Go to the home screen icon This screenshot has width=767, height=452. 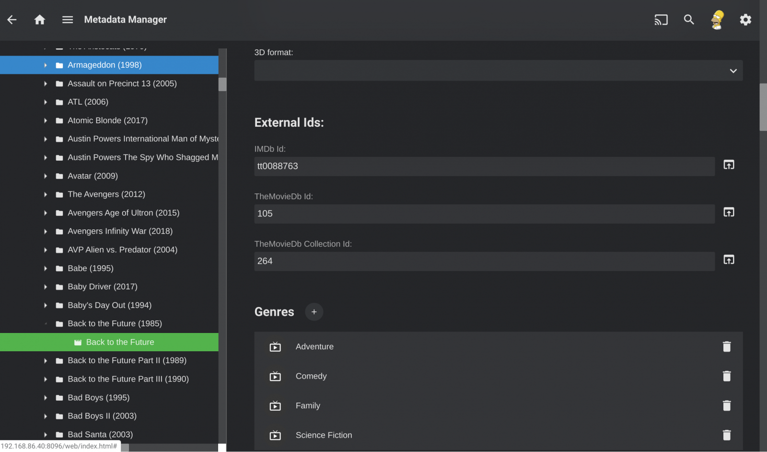[x=40, y=20]
